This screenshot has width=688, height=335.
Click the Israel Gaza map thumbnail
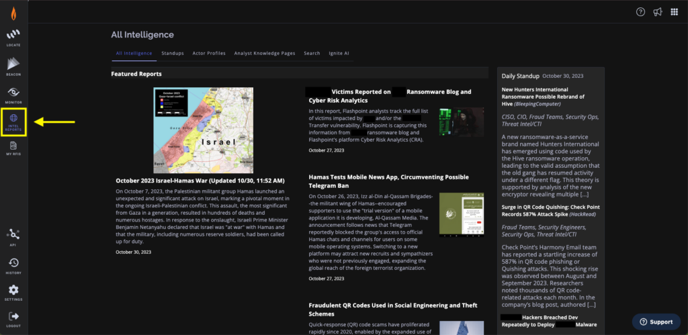203,130
